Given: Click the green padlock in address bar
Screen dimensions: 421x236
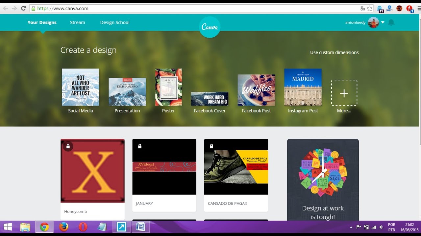Looking at the screenshot, I should 33,9.
